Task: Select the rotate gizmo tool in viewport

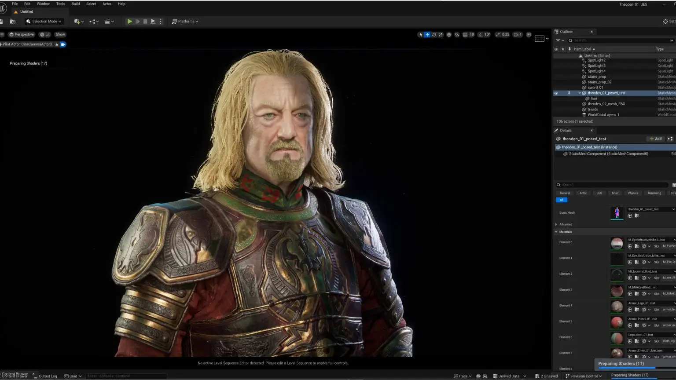Action: coord(434,34)
